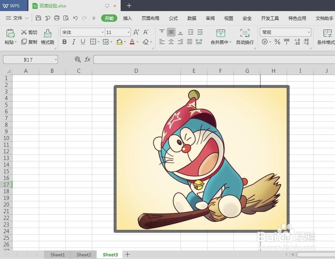The height and width of the screenshot is (259, 335).
Task: Justify text alignment
Action: [x=190, y=41]
